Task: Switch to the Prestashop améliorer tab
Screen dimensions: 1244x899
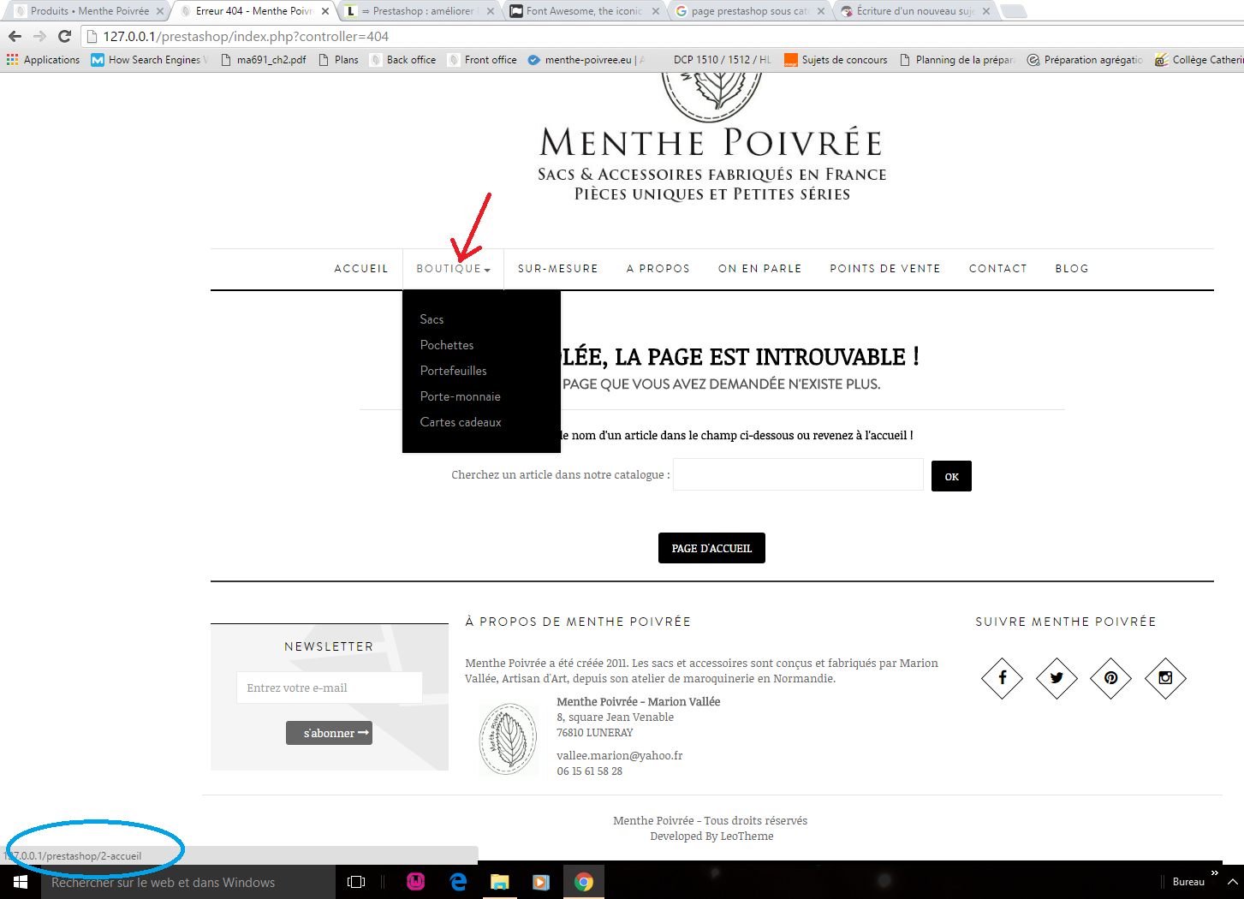Action: 420,11
